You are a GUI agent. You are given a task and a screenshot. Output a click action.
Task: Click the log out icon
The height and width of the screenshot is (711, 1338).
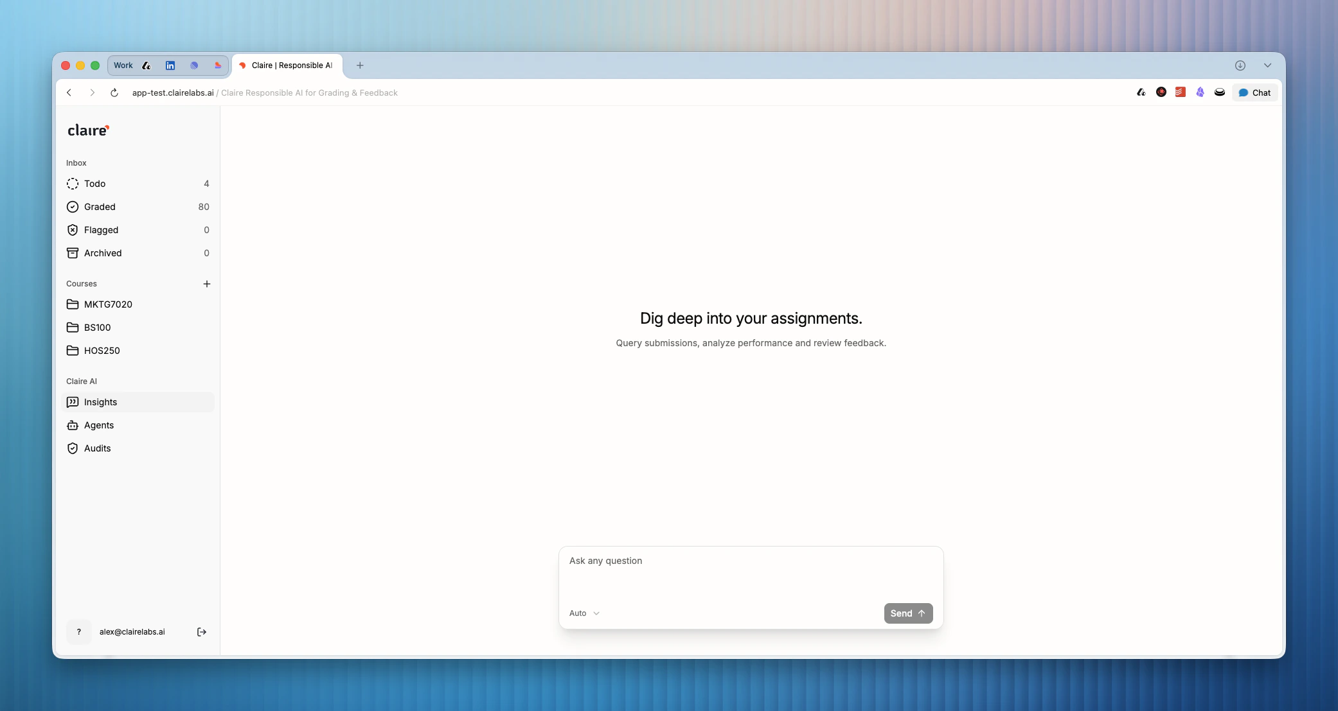(202, 632)
